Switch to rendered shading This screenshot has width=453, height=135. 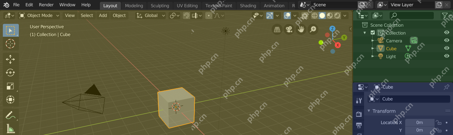(337, 15)
